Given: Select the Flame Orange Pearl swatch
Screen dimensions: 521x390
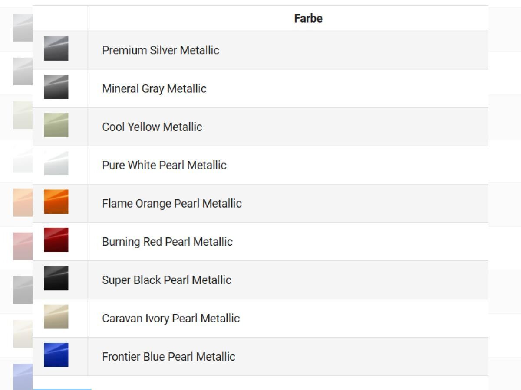Looking at the screenshot, I should pos(56,201).
